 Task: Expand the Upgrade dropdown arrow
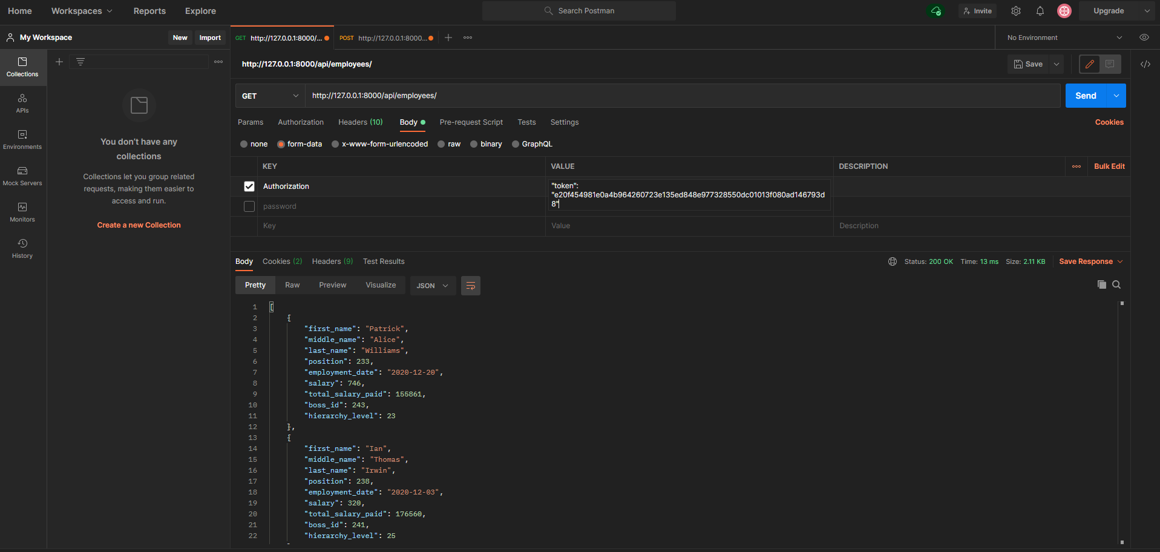[1147, 11]
